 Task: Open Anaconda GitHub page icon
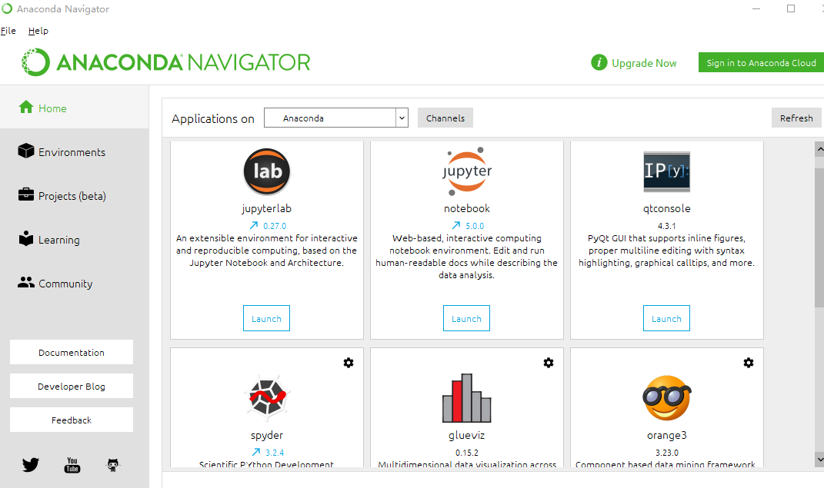(x=113, y=465)
